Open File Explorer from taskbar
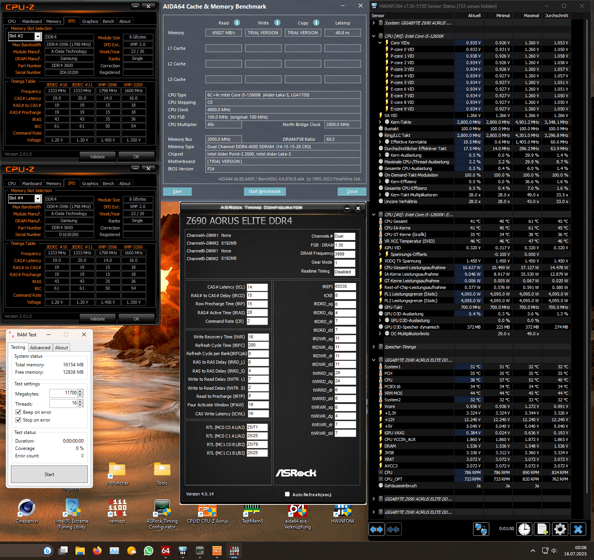 tap(80, 551)
